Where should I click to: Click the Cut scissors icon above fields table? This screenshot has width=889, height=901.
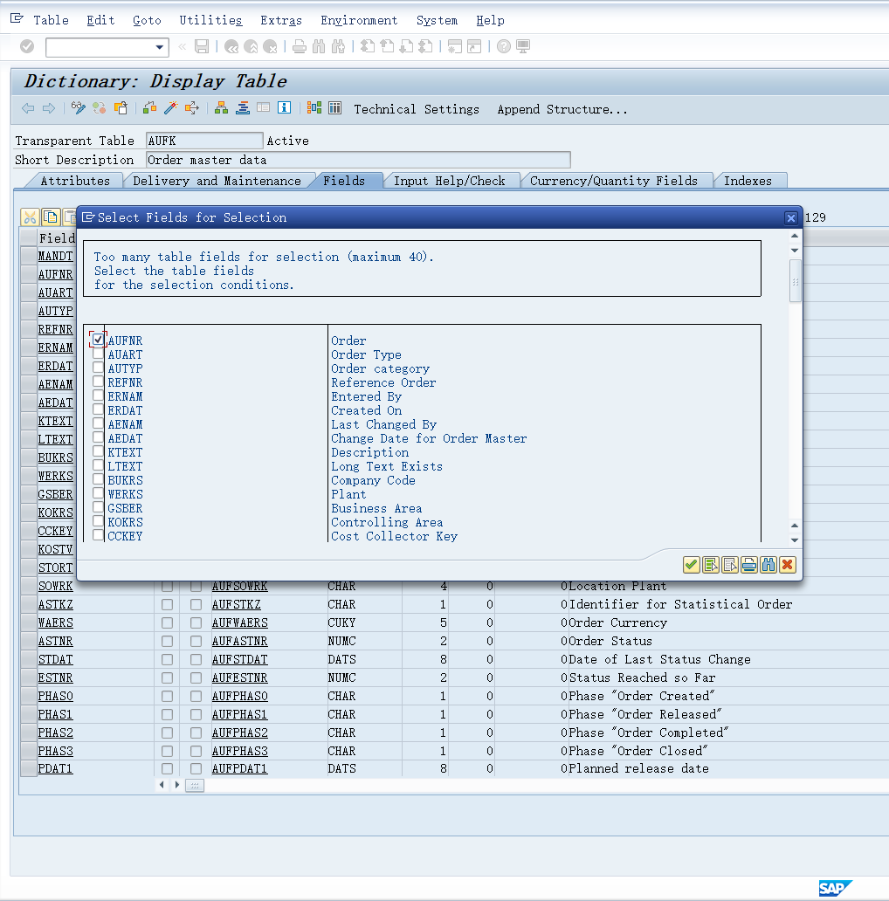30,217
